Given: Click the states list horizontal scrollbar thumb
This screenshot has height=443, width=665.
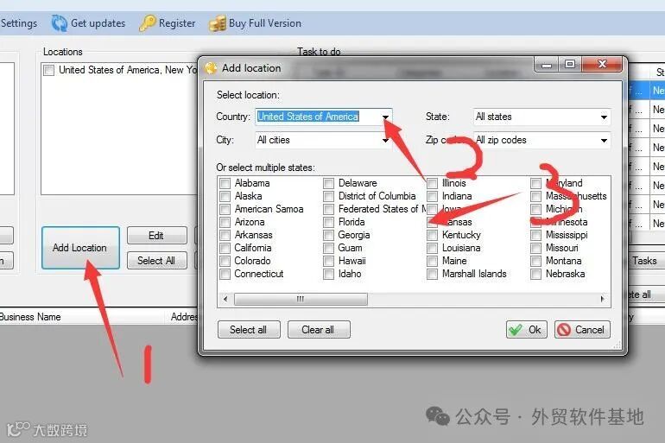Looking at the screenshot, I should pyautogui.click(x=301, y=300).
